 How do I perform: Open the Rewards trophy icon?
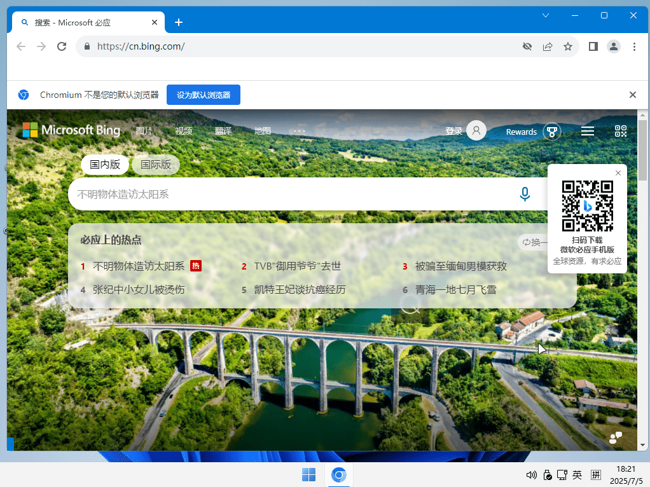[551, 131]
